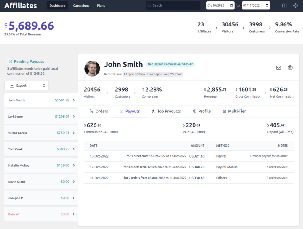Click the user profile icon beside the envelope

(x=290, y=68)
